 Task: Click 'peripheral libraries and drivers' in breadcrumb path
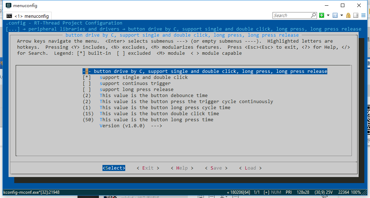click(74, 29)
